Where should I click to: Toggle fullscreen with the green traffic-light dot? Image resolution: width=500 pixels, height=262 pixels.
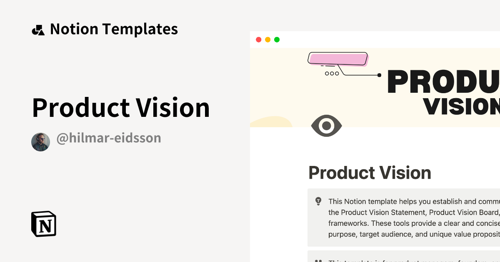[276, 40]
